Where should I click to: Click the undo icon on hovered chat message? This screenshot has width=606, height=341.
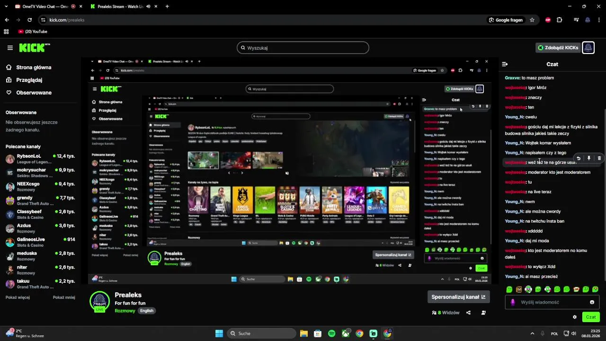pos(579,158)
